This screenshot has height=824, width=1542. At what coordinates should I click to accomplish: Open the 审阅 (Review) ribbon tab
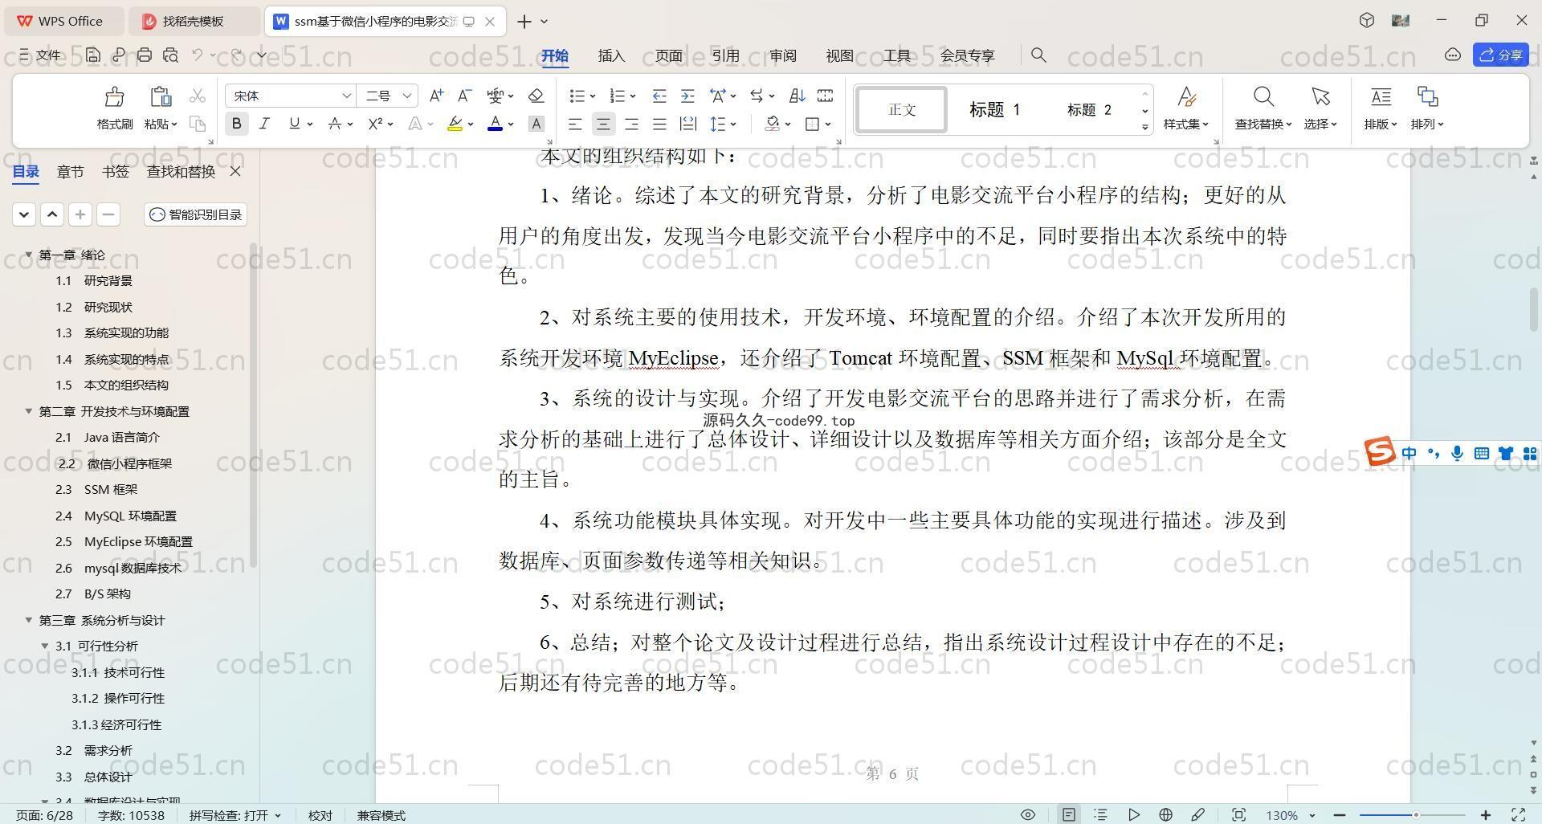[x=782, y=55]
